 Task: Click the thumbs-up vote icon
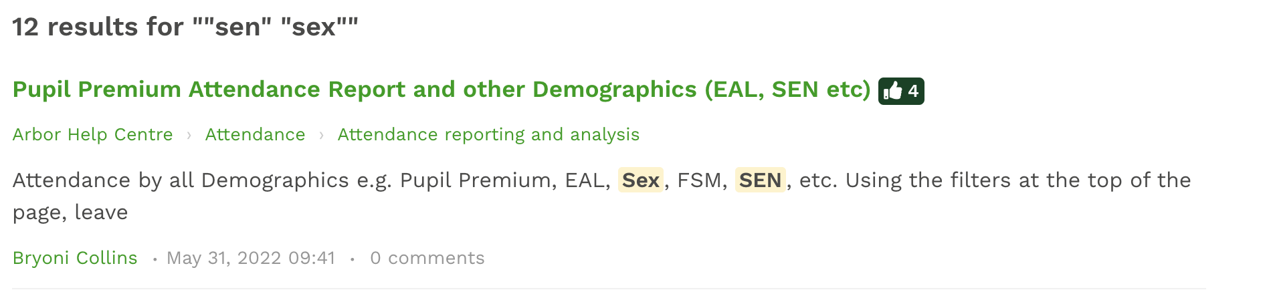point(893,91)
